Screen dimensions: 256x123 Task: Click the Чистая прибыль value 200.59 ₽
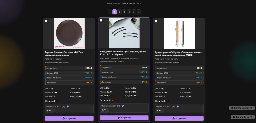tap(88, 78)
